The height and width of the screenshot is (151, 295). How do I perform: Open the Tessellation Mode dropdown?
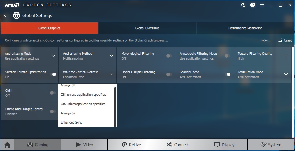click(x=286, y=74)
